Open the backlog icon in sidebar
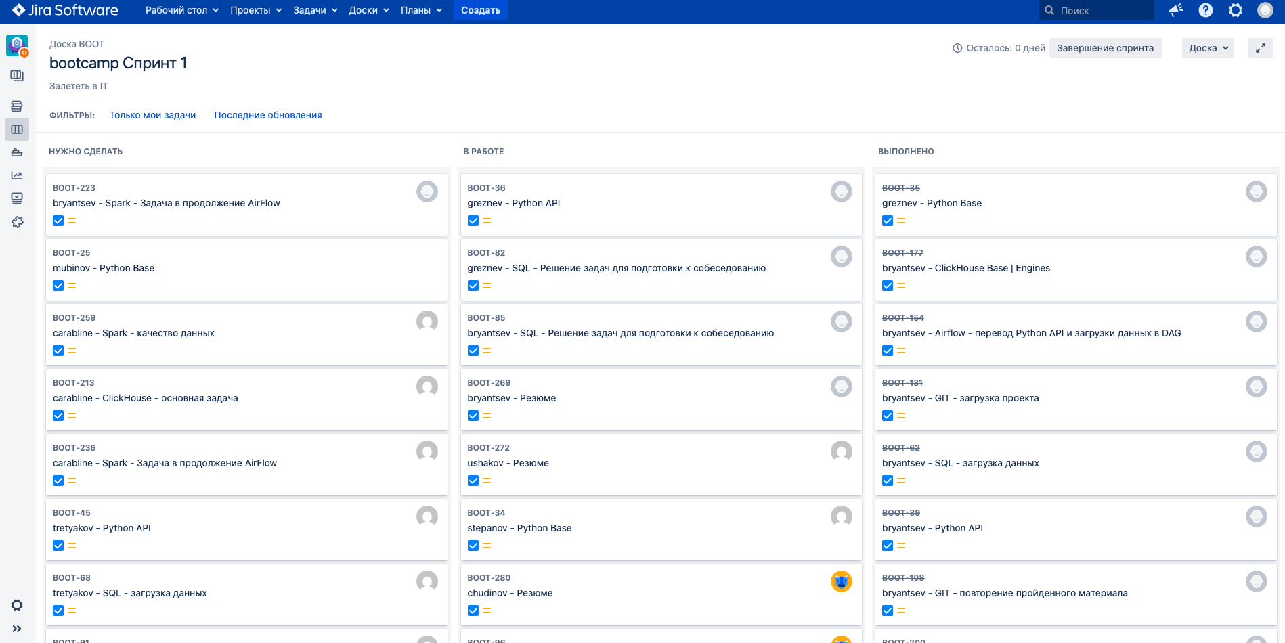The height and width of the screenshot is (643, 1285). pos(17,106)
